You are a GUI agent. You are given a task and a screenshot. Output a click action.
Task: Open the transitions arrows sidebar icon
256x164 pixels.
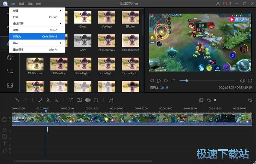coord(10,71)
